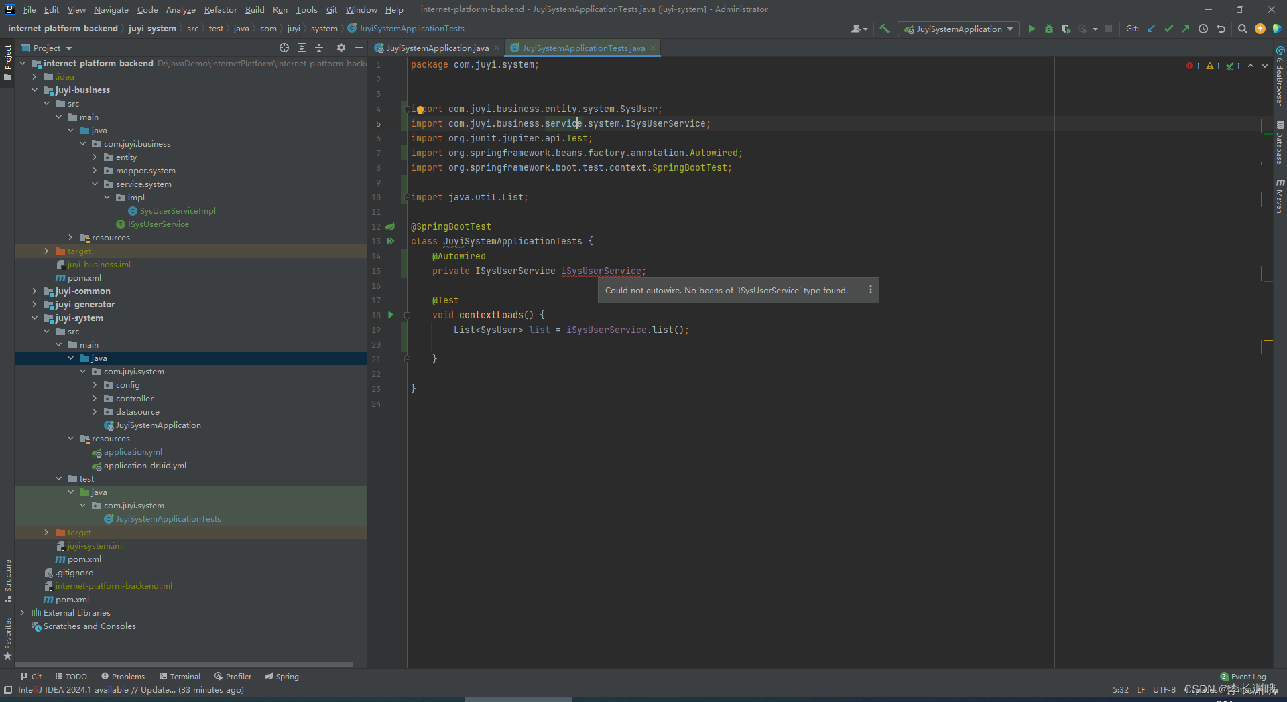
Task: Toggle the Terminal tool window
Action: 180,676
